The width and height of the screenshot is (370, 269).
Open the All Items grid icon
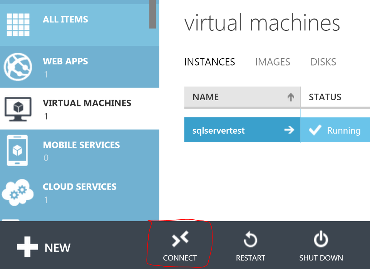click(x=18, y=25)
